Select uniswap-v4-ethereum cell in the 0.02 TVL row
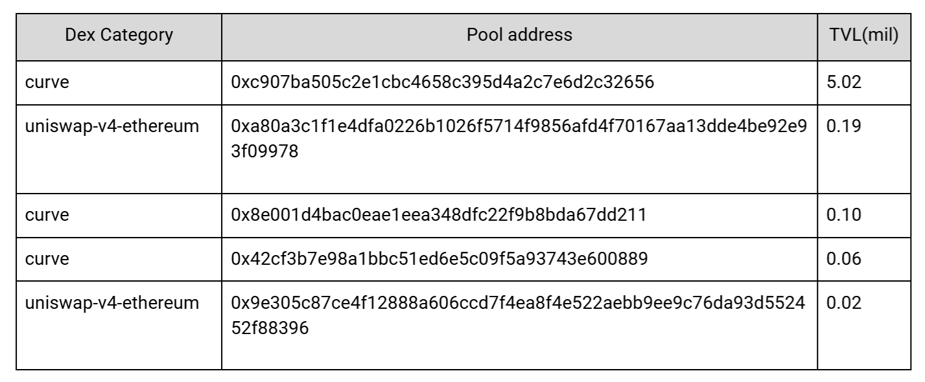The width and height of the screenshot is (925, 382). pyautogui.click(x=112, y=303)
